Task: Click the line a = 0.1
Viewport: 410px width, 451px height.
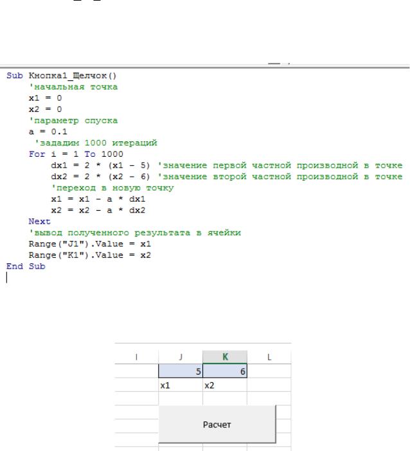Action: pyautogui.click(x=48, y=132)
